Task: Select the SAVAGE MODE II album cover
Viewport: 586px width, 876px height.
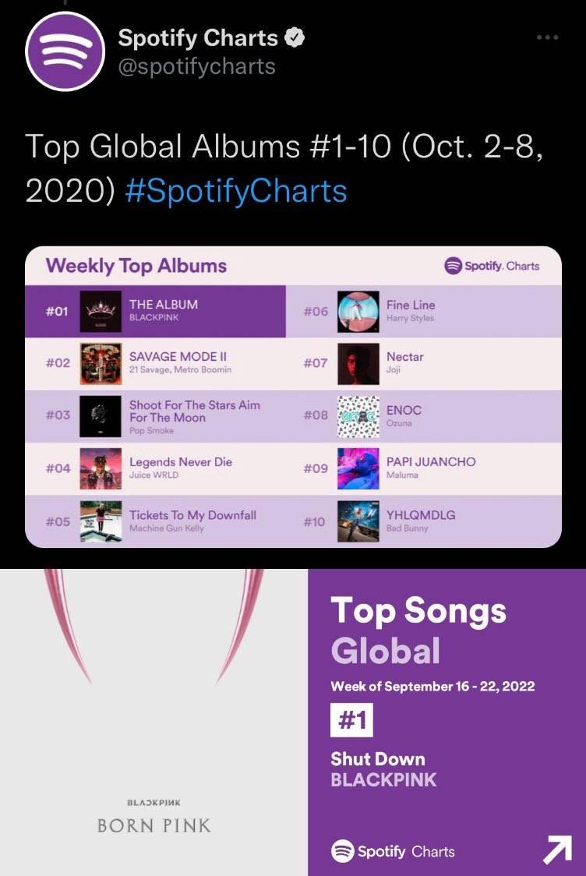Action: pos(101,364)
